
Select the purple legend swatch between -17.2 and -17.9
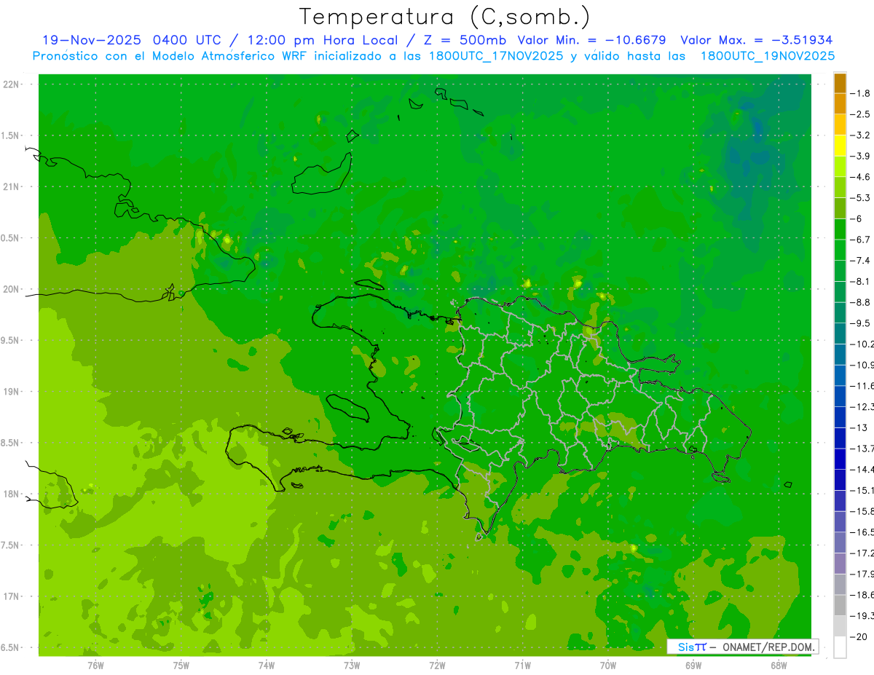[840, 564]
